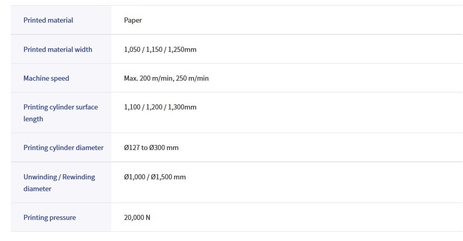Select the 'Ø1,000 / Ø1,500 mm' value
The height and width of the screenshot is (241, 463).
coord(155,177)
